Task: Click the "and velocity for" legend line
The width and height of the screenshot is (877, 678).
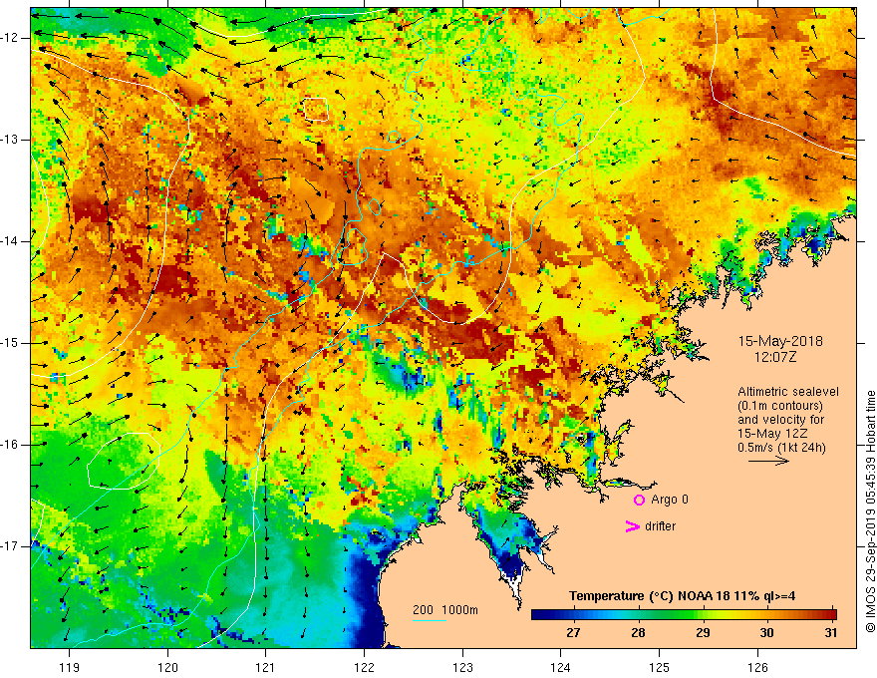Action: pyautogui.click(x=780, y=420)
